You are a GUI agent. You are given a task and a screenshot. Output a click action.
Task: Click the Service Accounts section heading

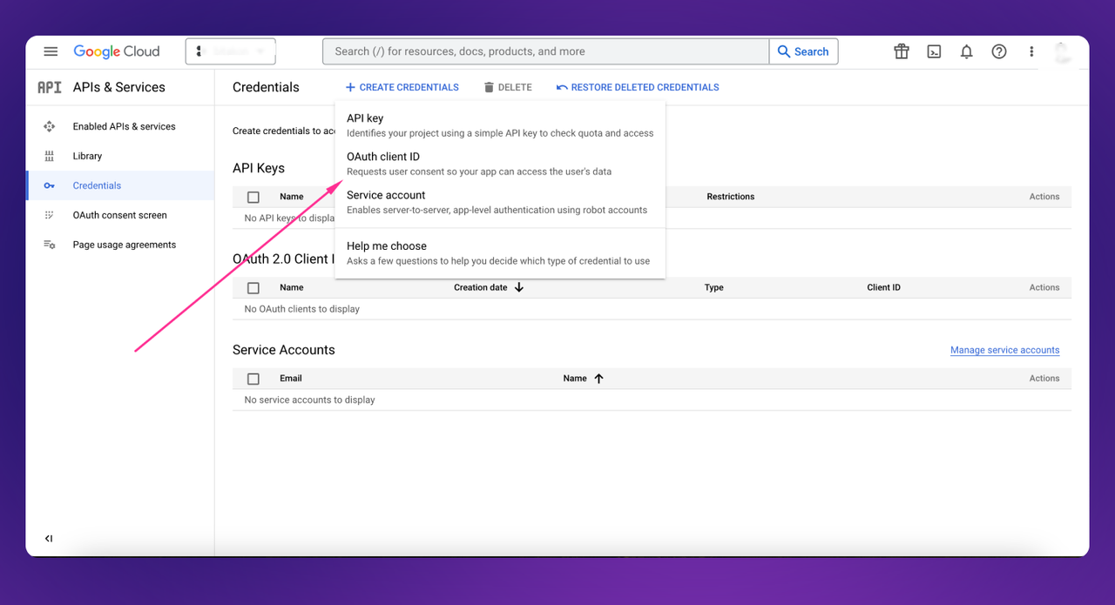[284, 350]
